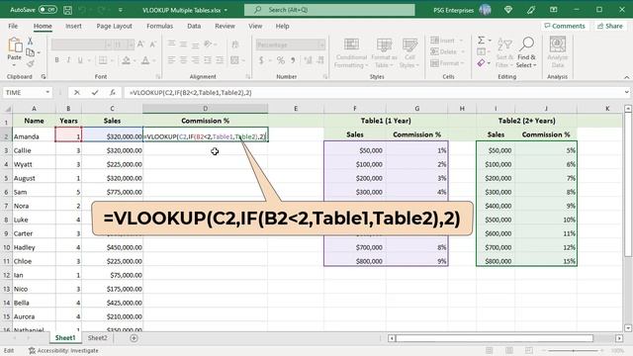Click the Insert cells button
The height and width of the screenshot is (356, 633).
click(x=446, y=41)
